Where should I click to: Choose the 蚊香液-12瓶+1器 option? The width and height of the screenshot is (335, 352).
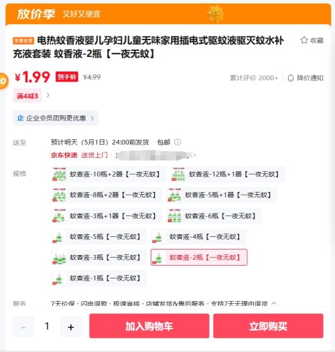(x=228, y=174)
